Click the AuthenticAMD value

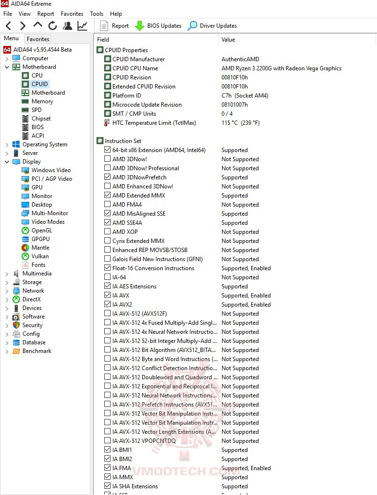(x=240, y=59)
